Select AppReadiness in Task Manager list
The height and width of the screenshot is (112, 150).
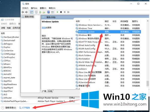(10, 84)
